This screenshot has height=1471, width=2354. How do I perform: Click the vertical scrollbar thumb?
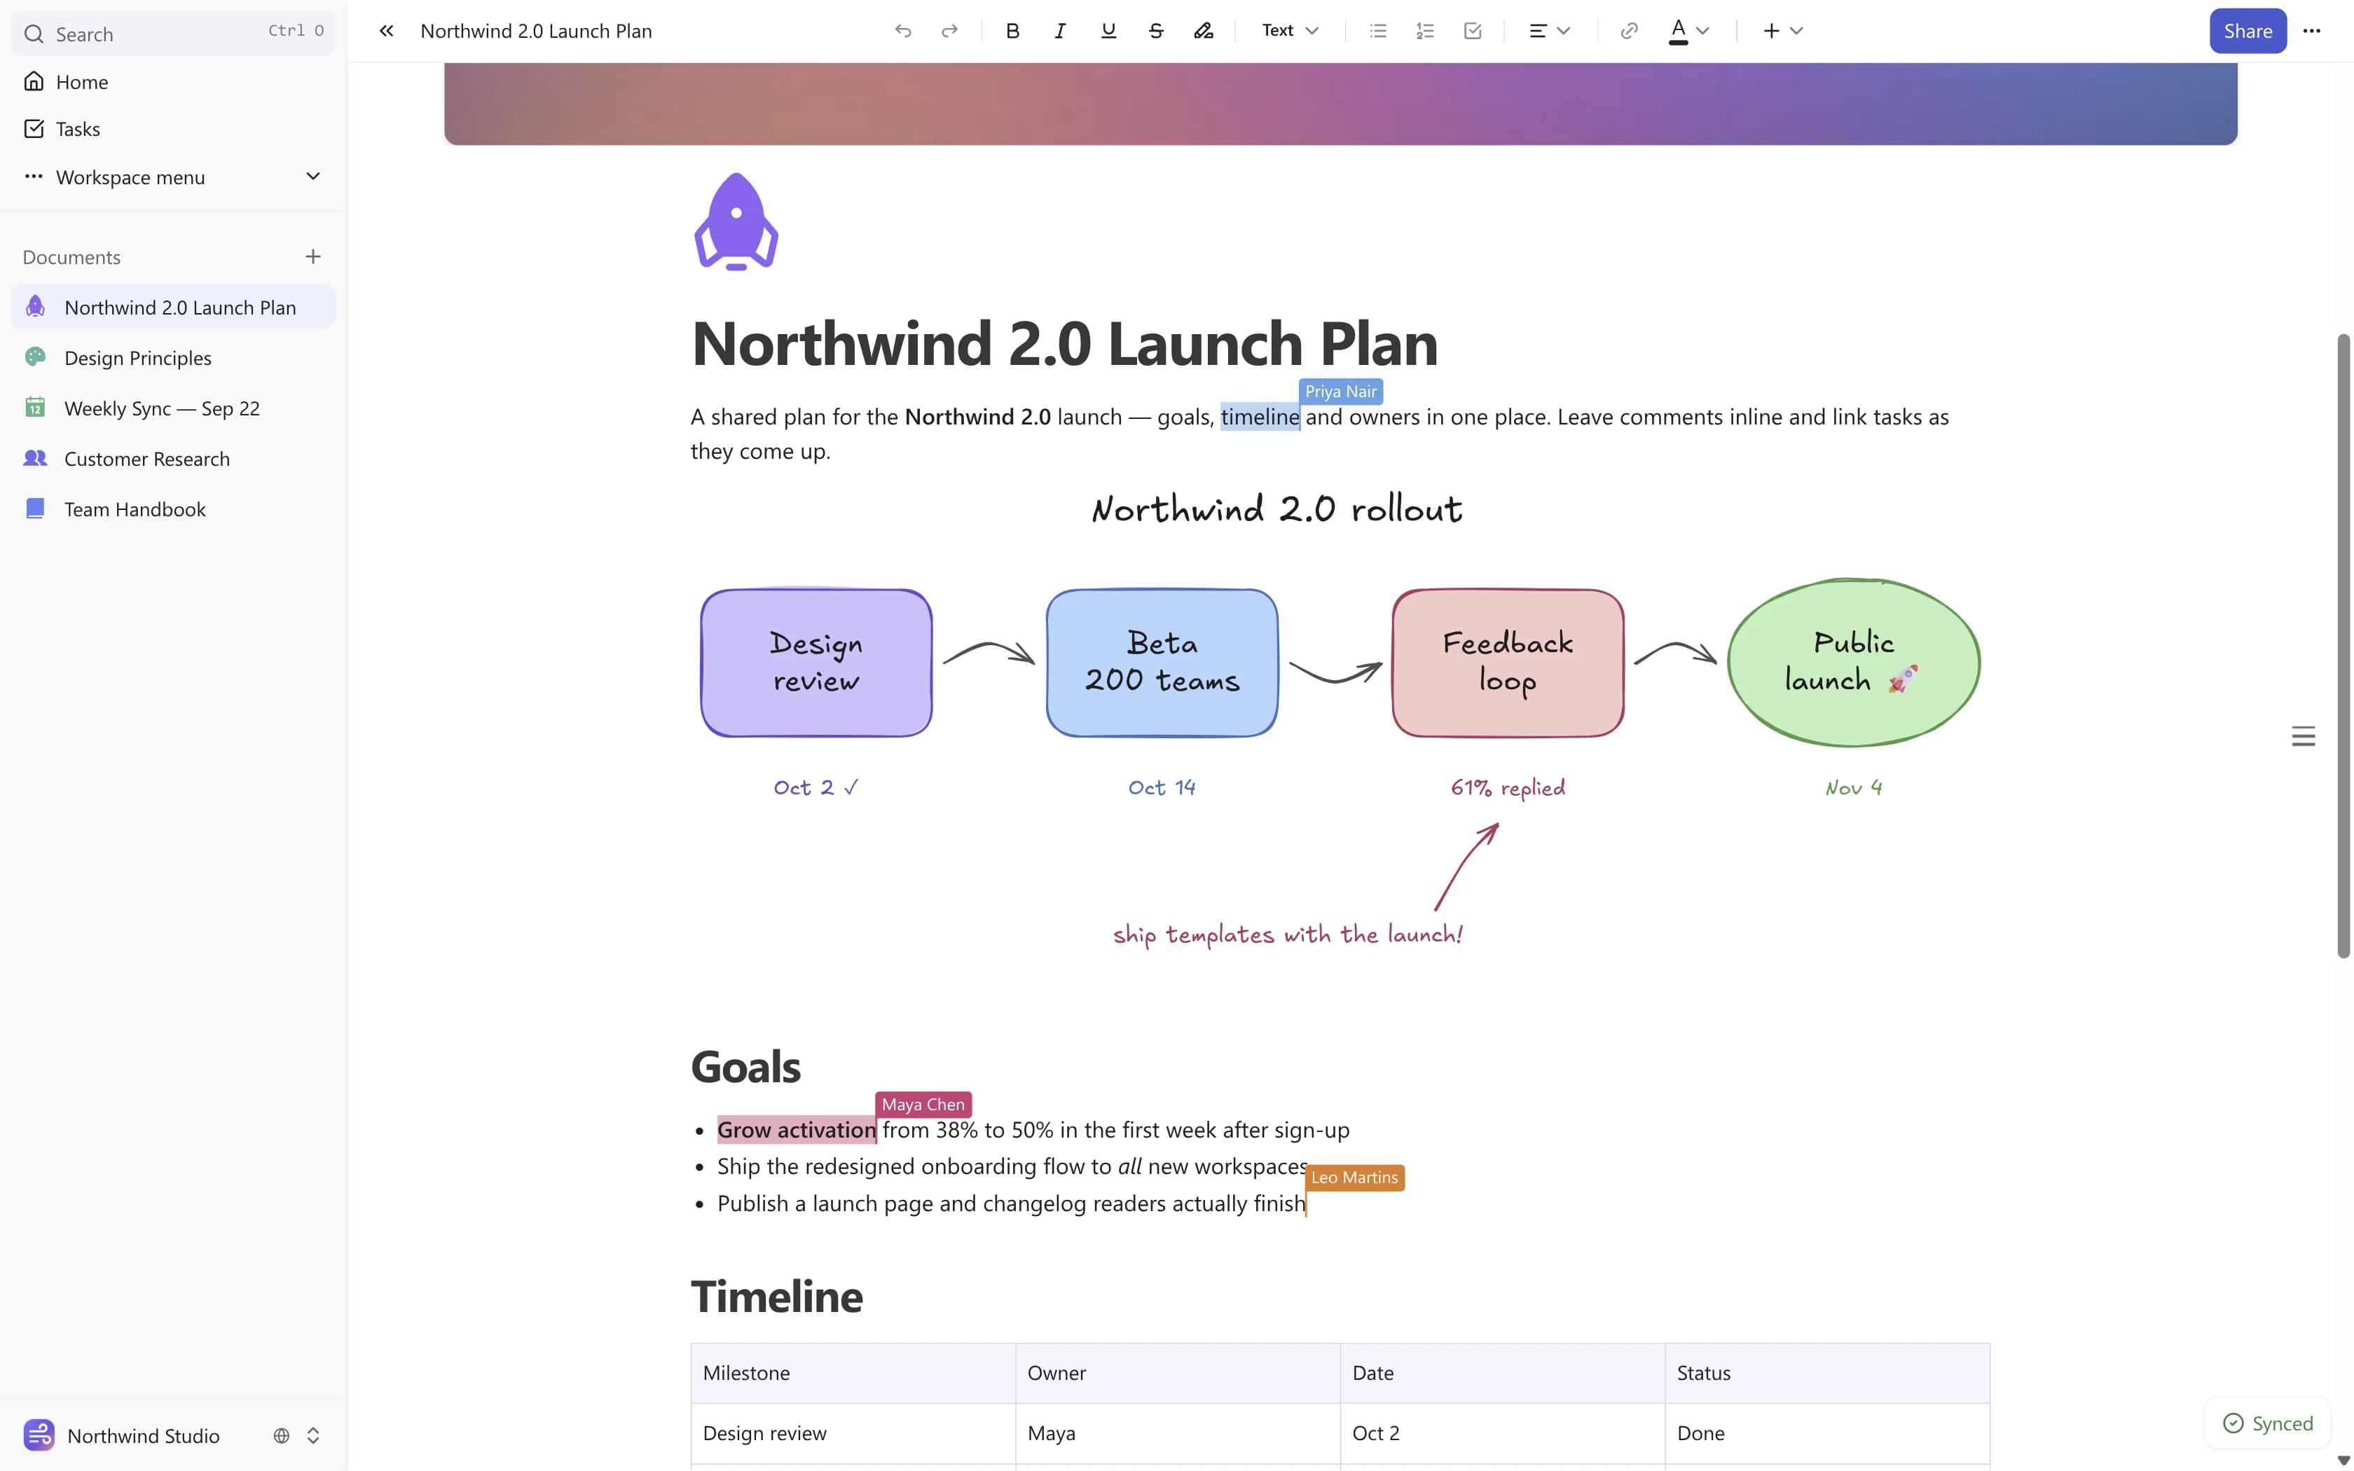click(x=2343, y=646)
